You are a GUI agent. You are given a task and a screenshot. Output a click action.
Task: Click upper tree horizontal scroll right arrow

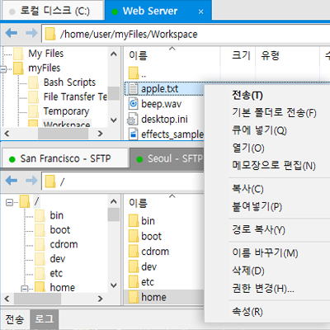click(x=100, y=134)
